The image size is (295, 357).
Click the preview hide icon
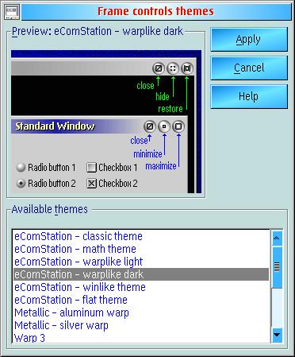[x=173, y=68]
